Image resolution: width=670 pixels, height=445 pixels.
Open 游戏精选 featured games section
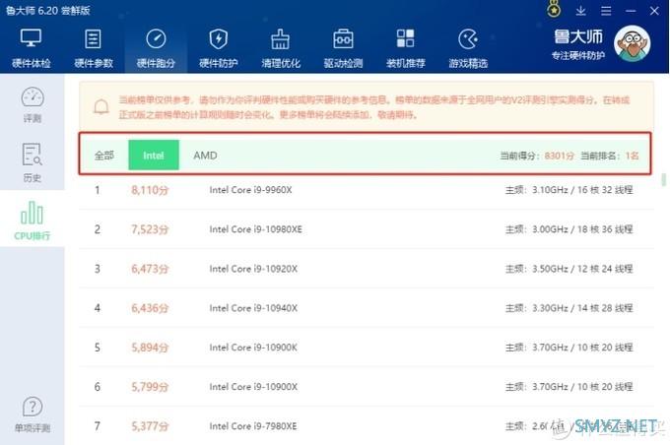point(468,48)
